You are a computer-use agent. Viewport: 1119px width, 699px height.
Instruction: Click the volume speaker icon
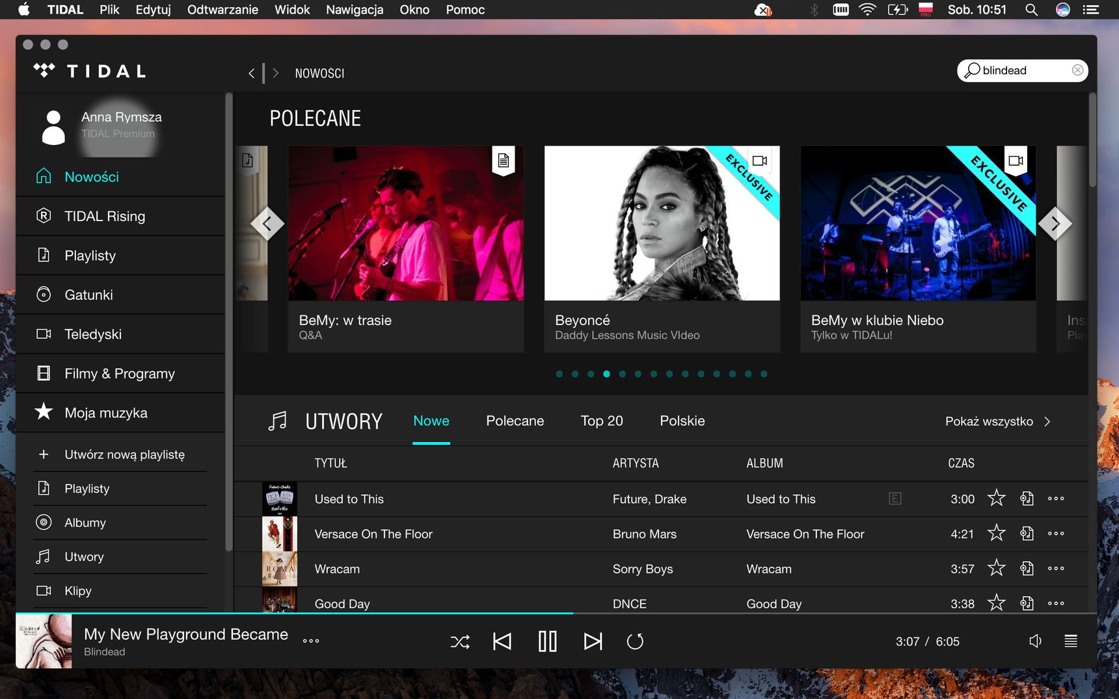click(1035, 642)
